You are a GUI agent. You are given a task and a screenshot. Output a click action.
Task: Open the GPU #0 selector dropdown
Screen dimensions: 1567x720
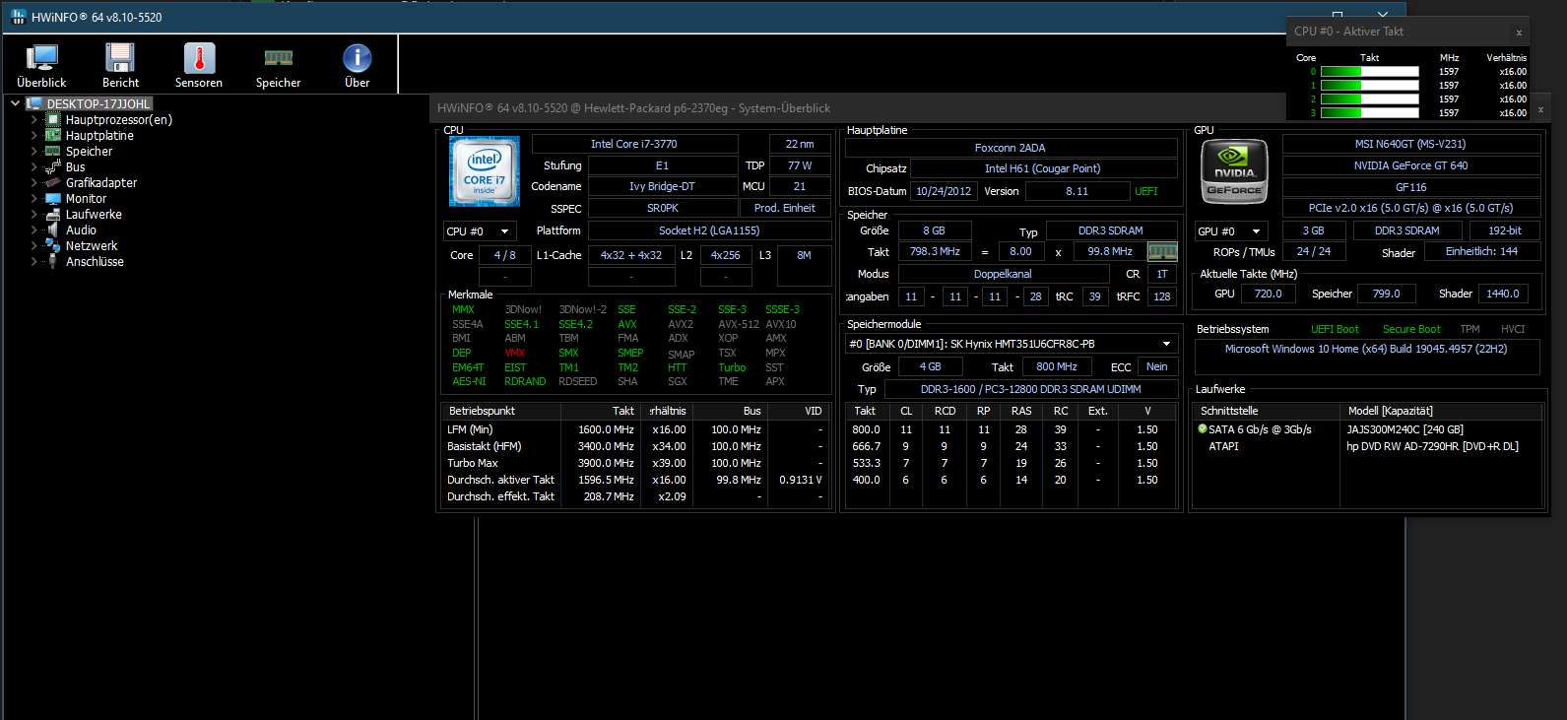(x=1231, y=230)
